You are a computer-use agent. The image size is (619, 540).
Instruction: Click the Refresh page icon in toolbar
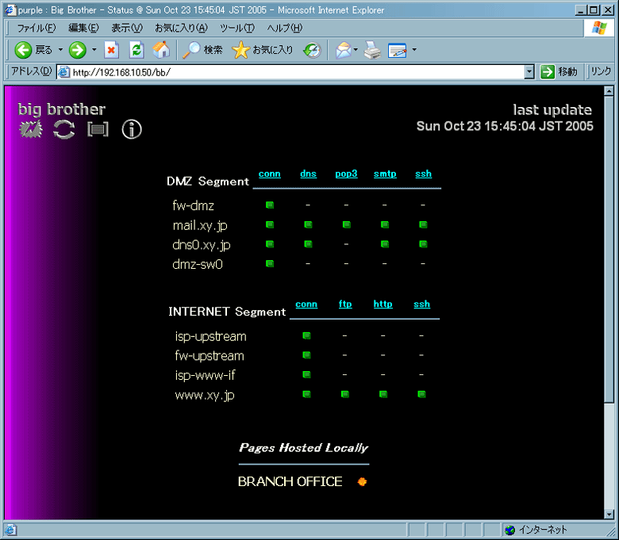click(x=136, y=50)
